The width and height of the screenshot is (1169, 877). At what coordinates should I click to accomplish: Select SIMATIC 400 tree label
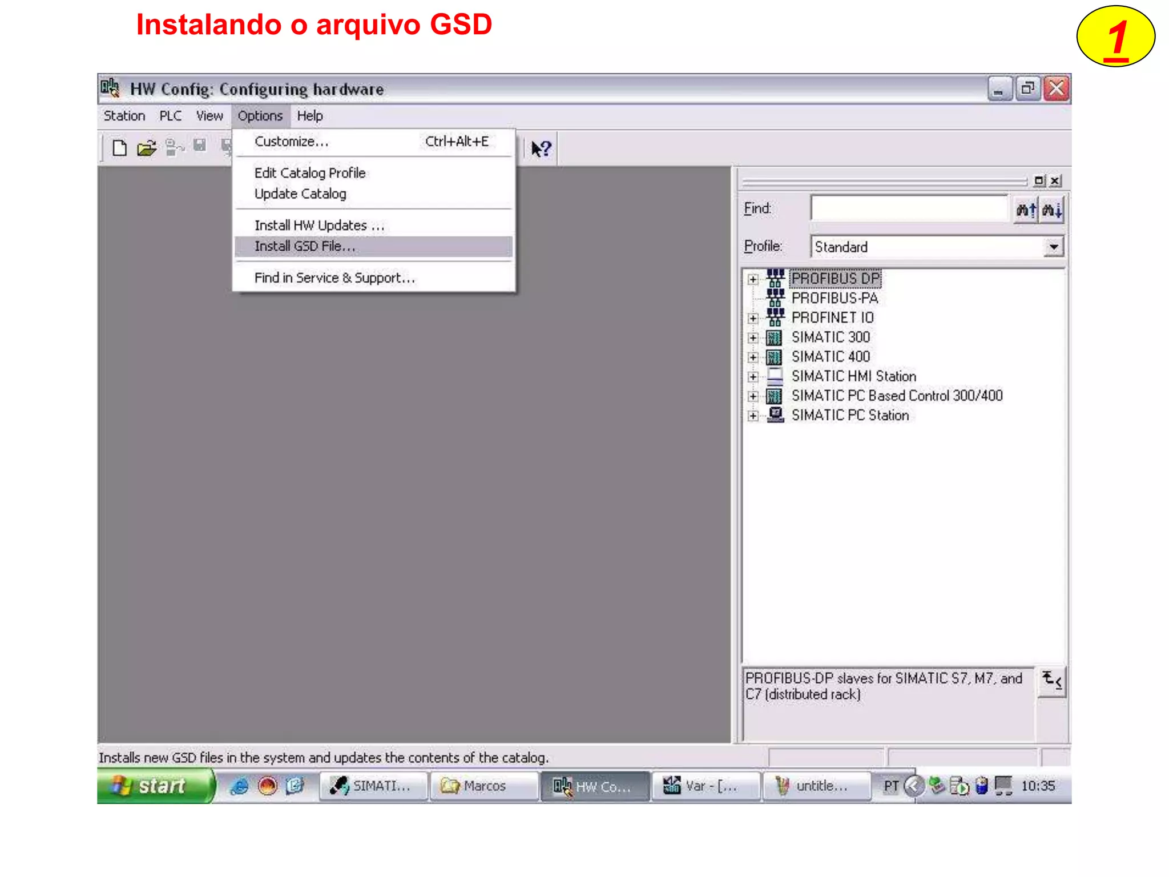coord(831,357)
